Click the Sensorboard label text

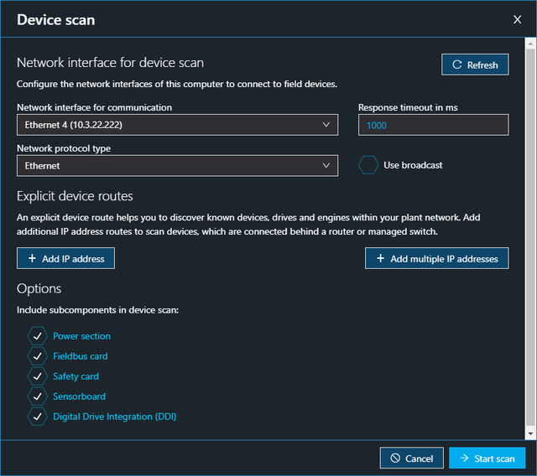pyautogui.click(x=79, y=396)
